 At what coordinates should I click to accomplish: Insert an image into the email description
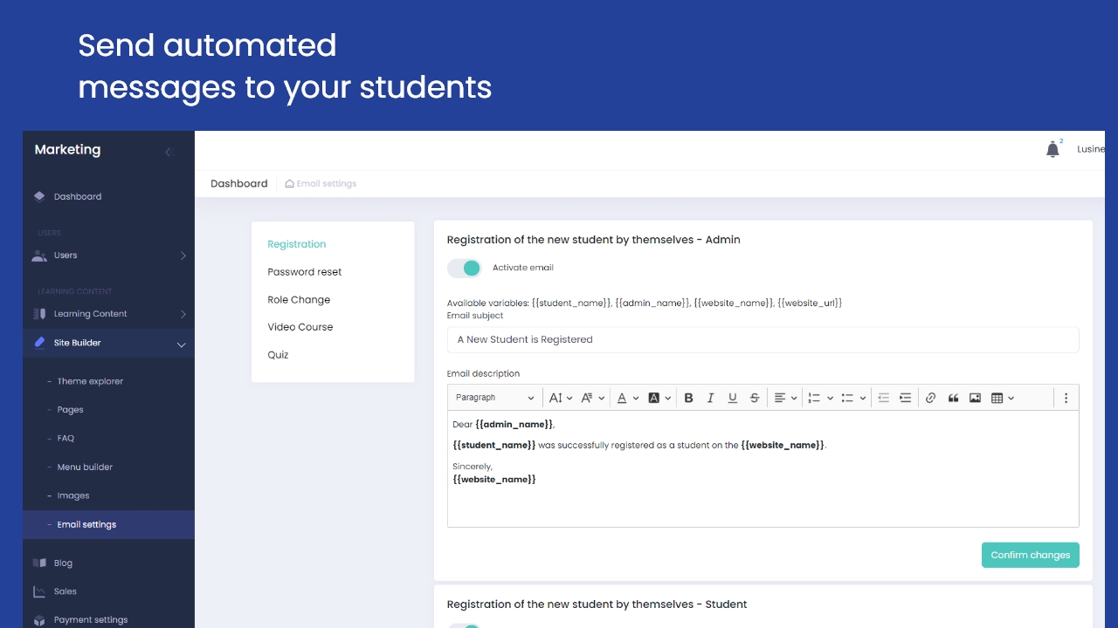click(x=975, y=398)
